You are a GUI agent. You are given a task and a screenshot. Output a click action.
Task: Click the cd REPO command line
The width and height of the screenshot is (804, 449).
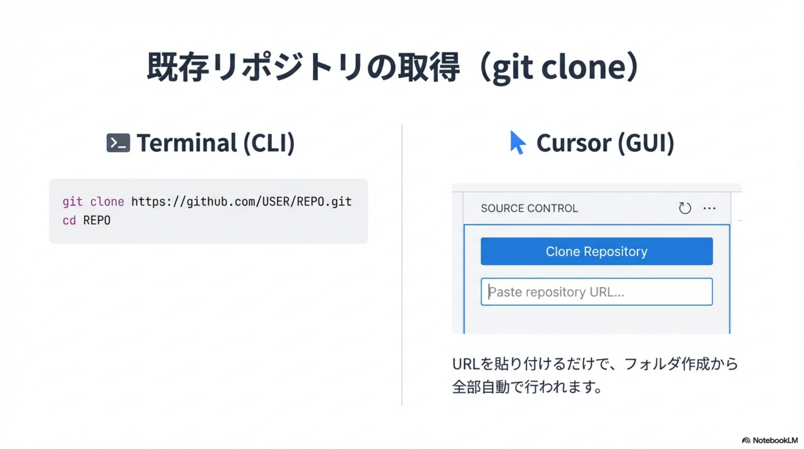[x=86, y=220]
